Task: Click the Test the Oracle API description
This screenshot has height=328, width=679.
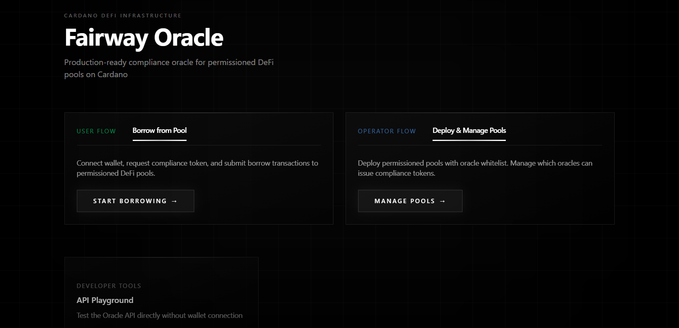Action: pos(159,315)
